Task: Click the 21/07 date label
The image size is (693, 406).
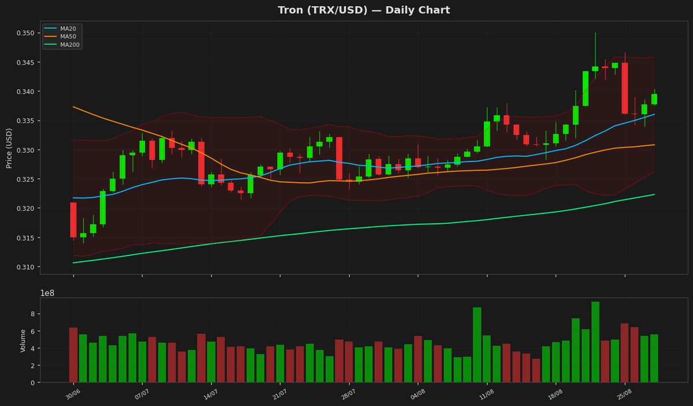Action: pyautogui.click(x=280, y=393)
